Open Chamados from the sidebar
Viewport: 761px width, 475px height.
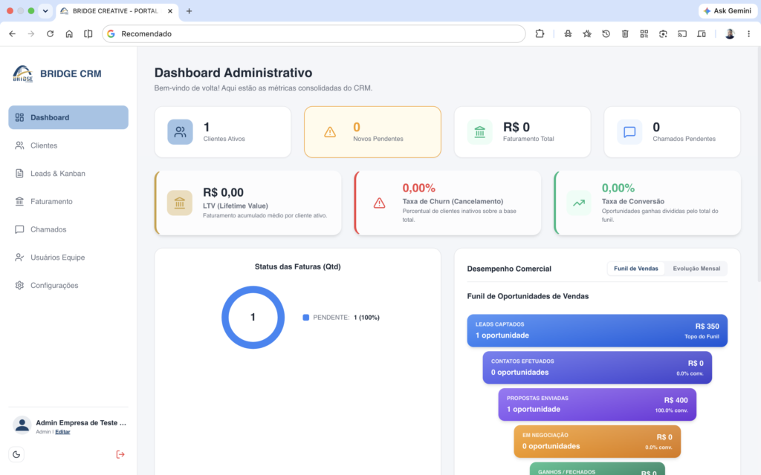pyautogui.click(x=68, y=229)
